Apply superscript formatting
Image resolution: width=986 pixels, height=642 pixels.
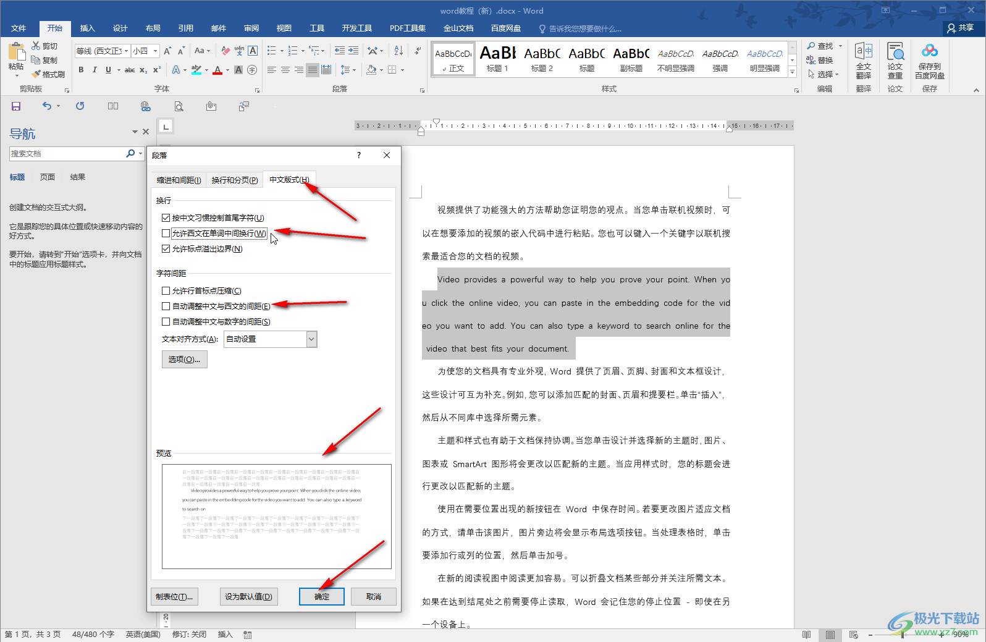point(157,70)
